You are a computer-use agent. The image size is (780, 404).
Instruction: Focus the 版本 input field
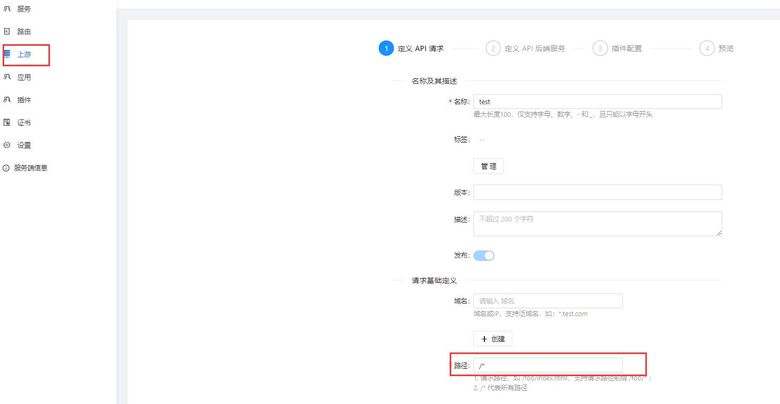point(597,192)
